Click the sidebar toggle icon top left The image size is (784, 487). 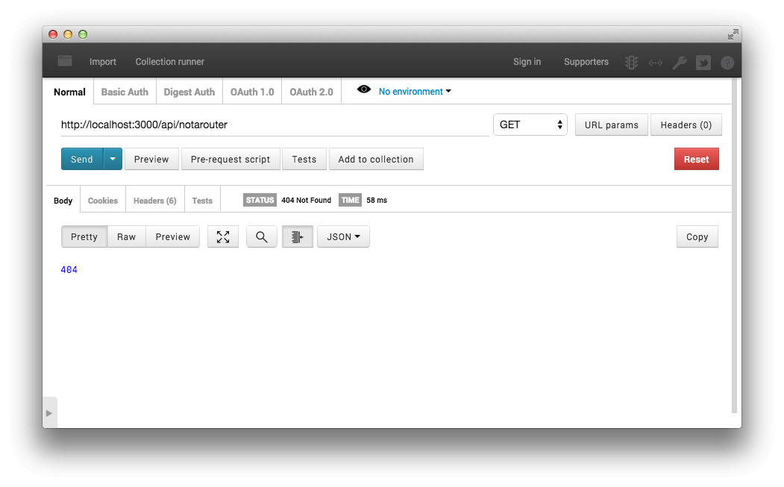[x=64, y=61]
